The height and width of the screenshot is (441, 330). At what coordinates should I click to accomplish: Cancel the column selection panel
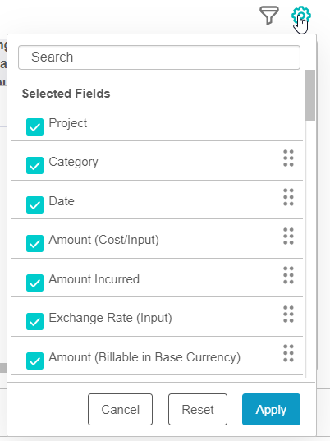tap(121, 409)
